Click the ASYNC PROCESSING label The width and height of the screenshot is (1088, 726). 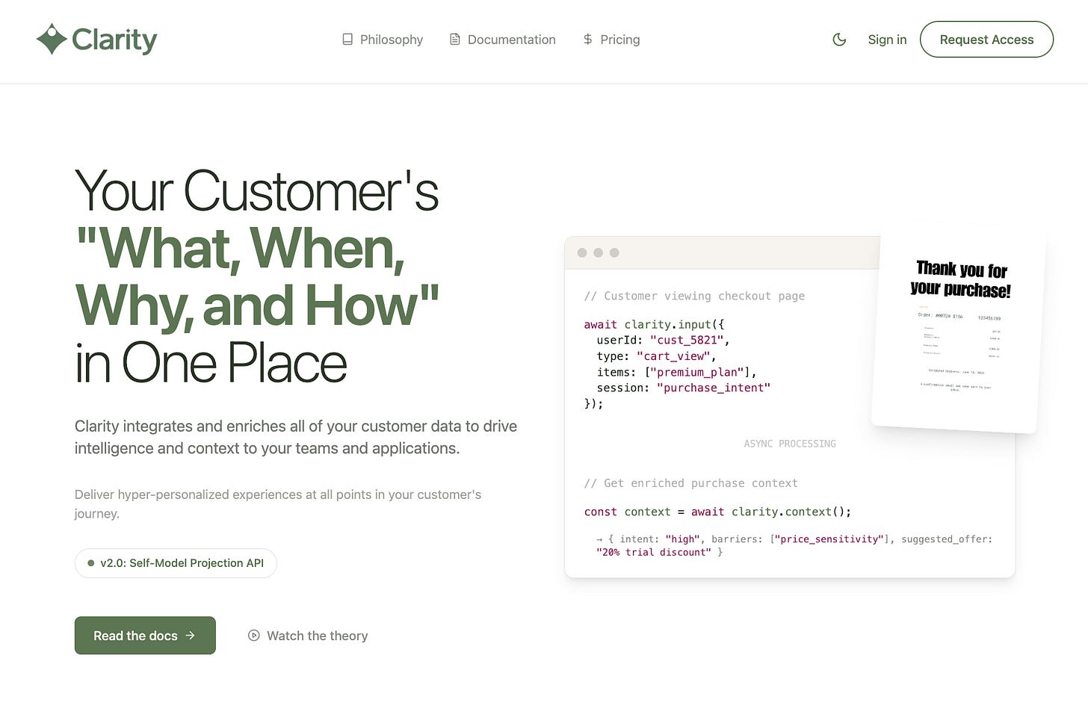(x=790, y=444)
